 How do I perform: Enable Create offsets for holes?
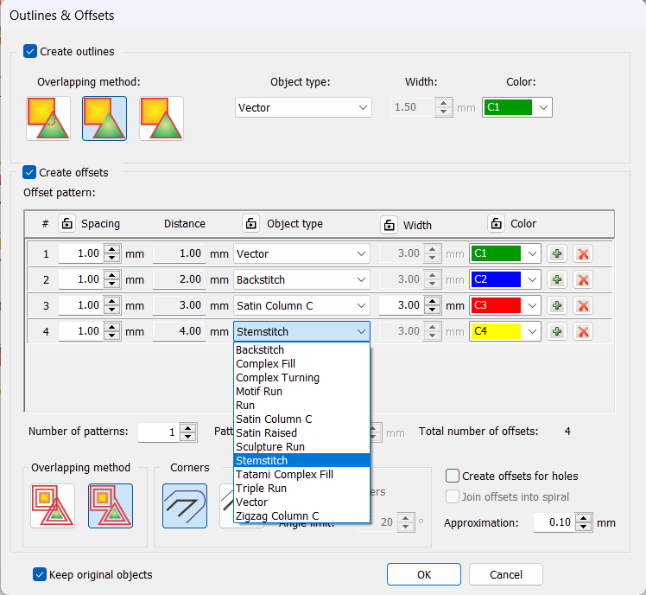pos(453,476)
